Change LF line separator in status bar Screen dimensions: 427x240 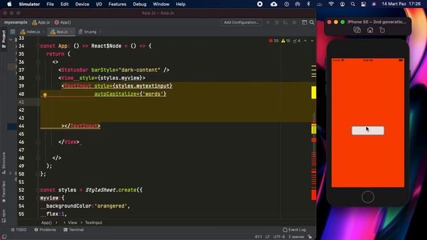267,237
